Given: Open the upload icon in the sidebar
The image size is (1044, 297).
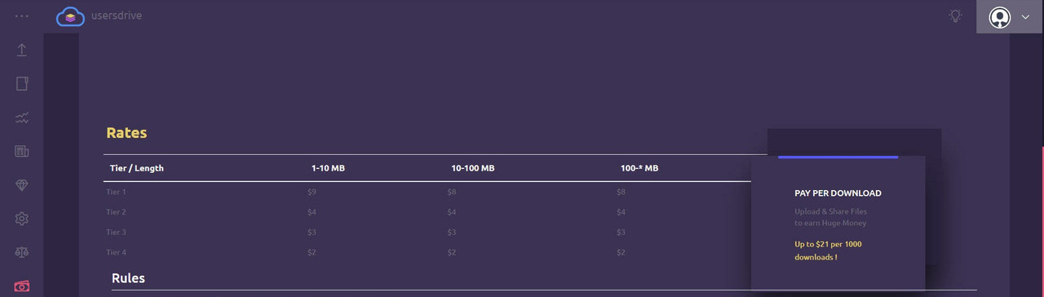Looking at the screenshot, I should [22, 50].
